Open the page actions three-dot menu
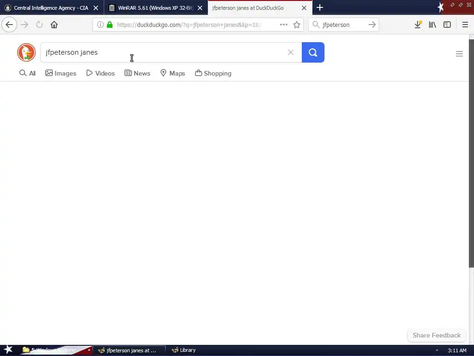Image resolution: width=474 pixels, height=356 pixels. [284, 25]
